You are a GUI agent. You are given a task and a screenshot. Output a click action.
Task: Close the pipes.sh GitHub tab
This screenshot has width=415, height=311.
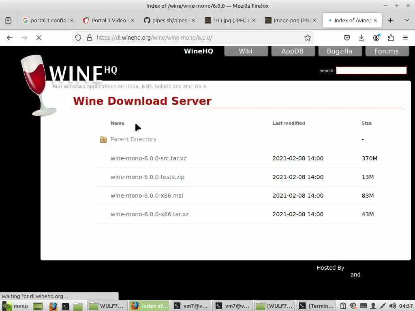193,20
